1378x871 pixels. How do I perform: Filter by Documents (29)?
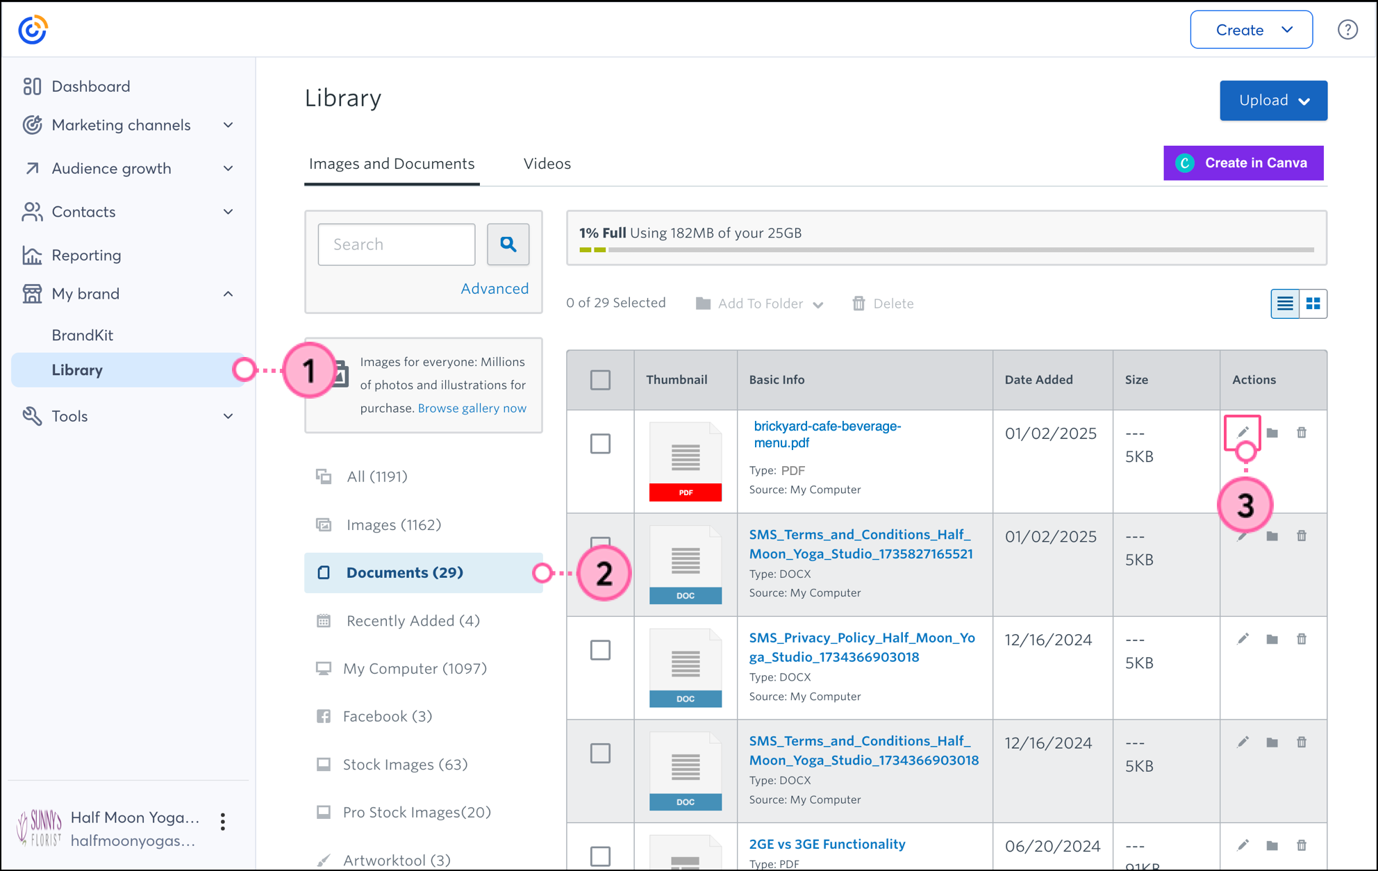[x=423, y=572]
